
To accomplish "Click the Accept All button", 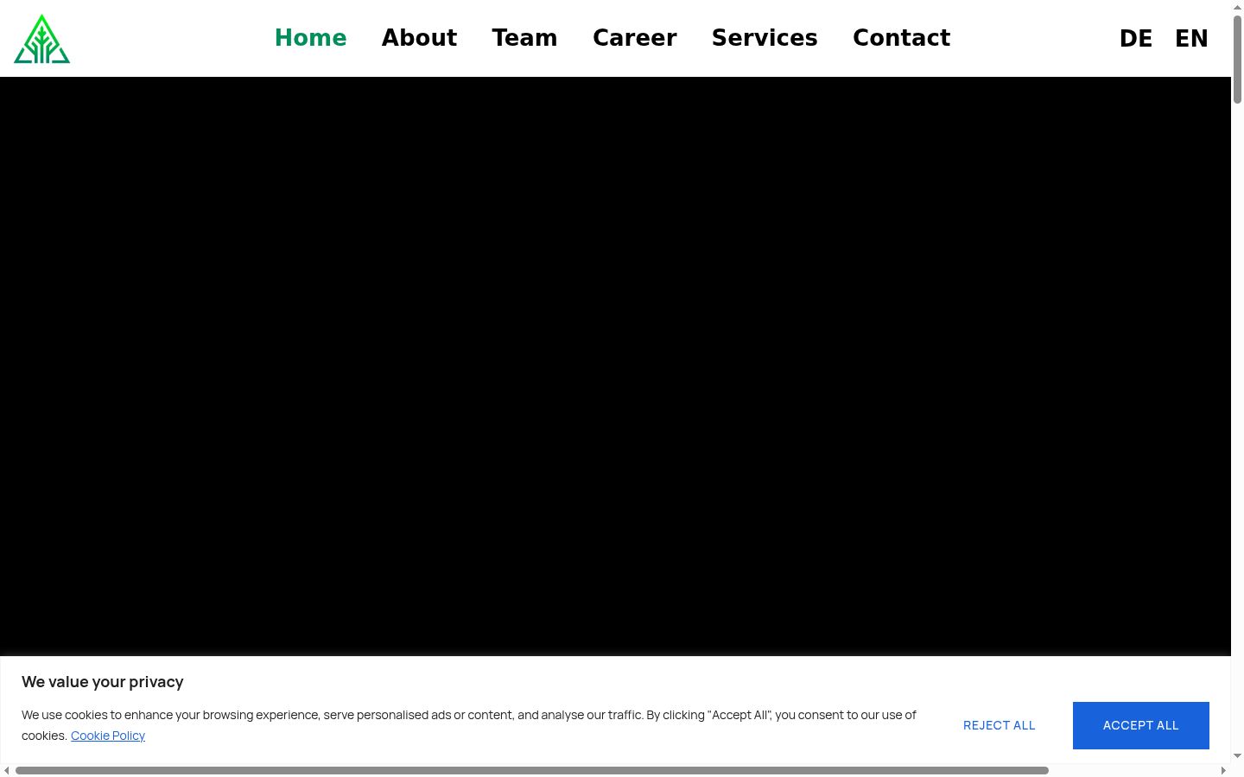I will coord(1141,725).
